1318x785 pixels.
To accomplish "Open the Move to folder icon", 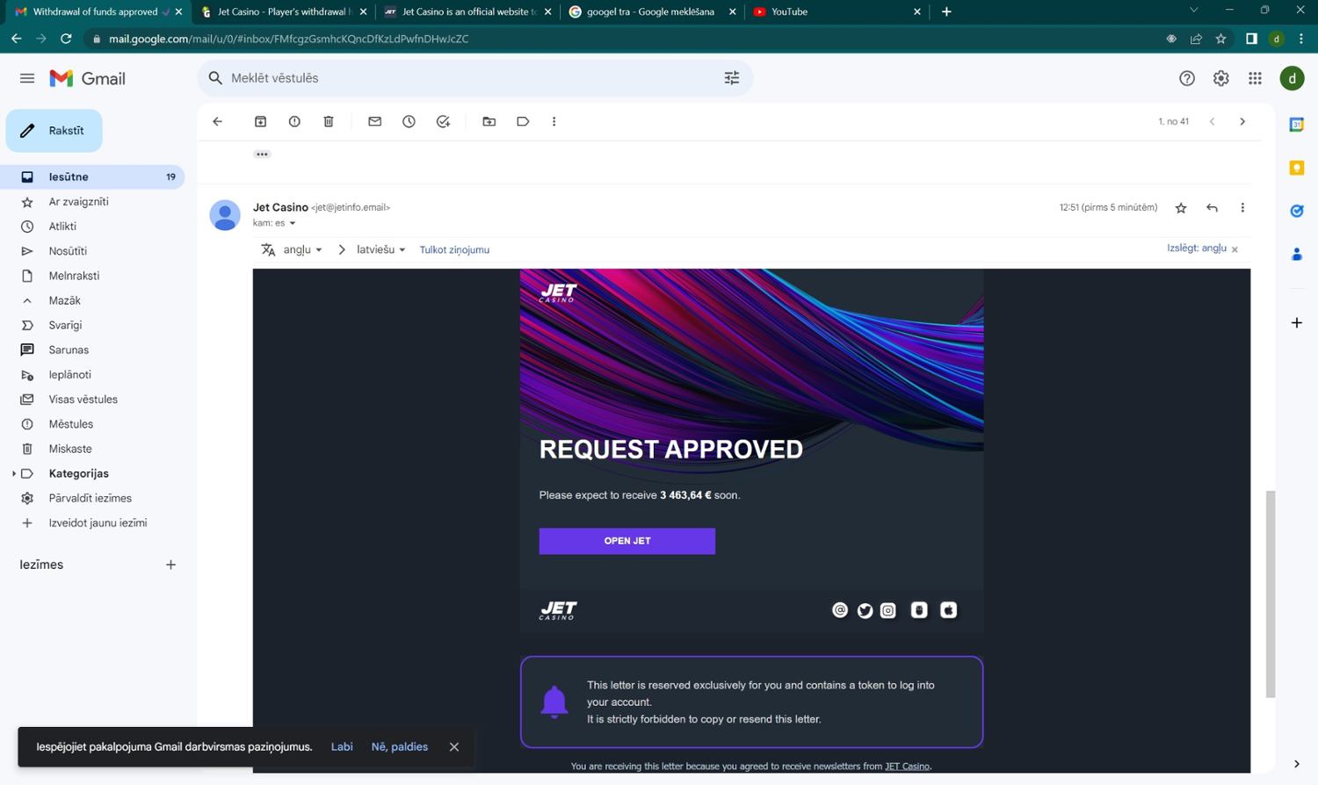I will click(x=489, y=122).
